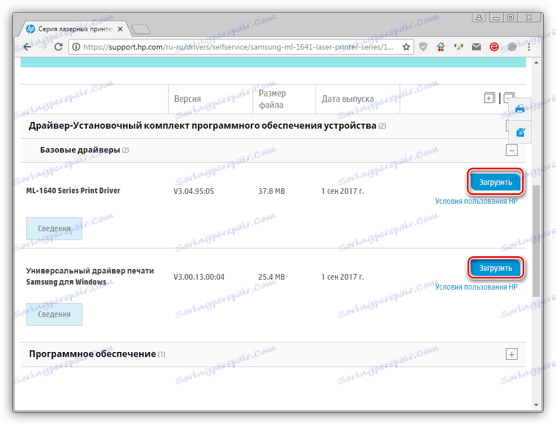Viewport: 556px width, 425px height.
Task: Click the browser forward arrow
Action: [x=42, y=47]
